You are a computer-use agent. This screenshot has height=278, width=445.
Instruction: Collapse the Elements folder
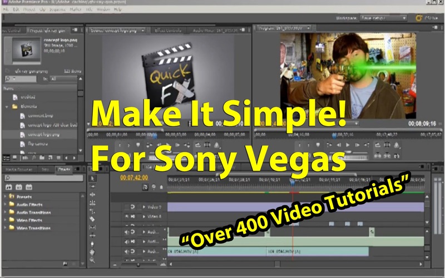coord(7,107)
